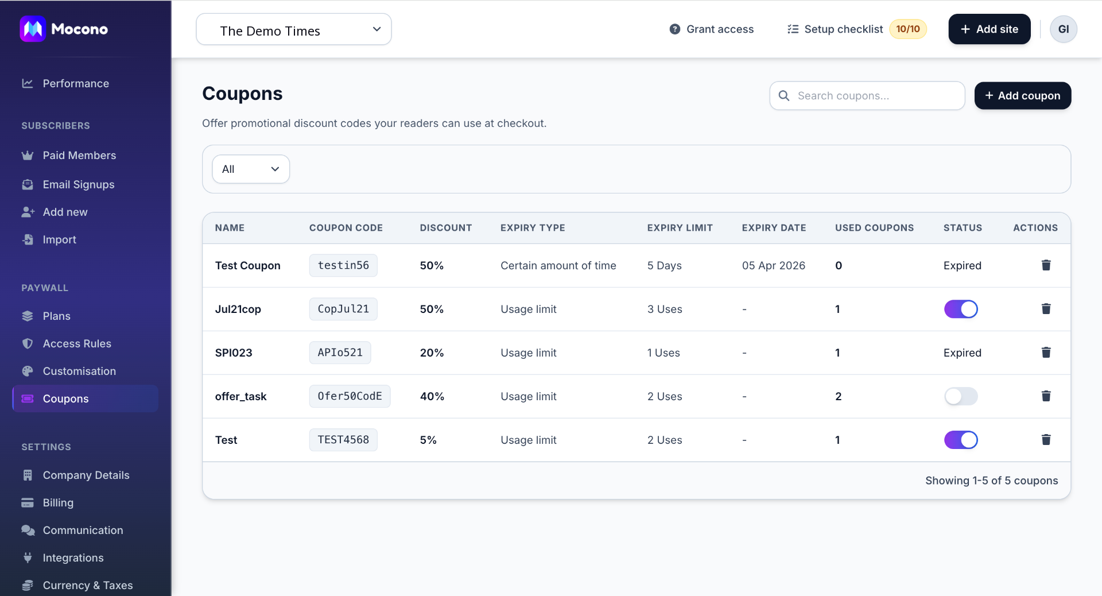The width and height of the screenshot is (1102, 596).
Task: Click the Setup checklist list icon
Action: click(793, 29)
